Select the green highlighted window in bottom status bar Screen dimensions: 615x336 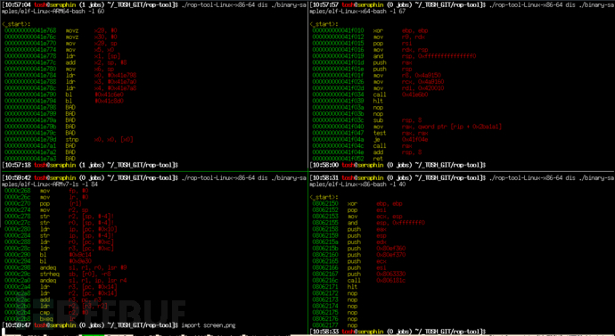pyautogui.click(x=92, y=335)
